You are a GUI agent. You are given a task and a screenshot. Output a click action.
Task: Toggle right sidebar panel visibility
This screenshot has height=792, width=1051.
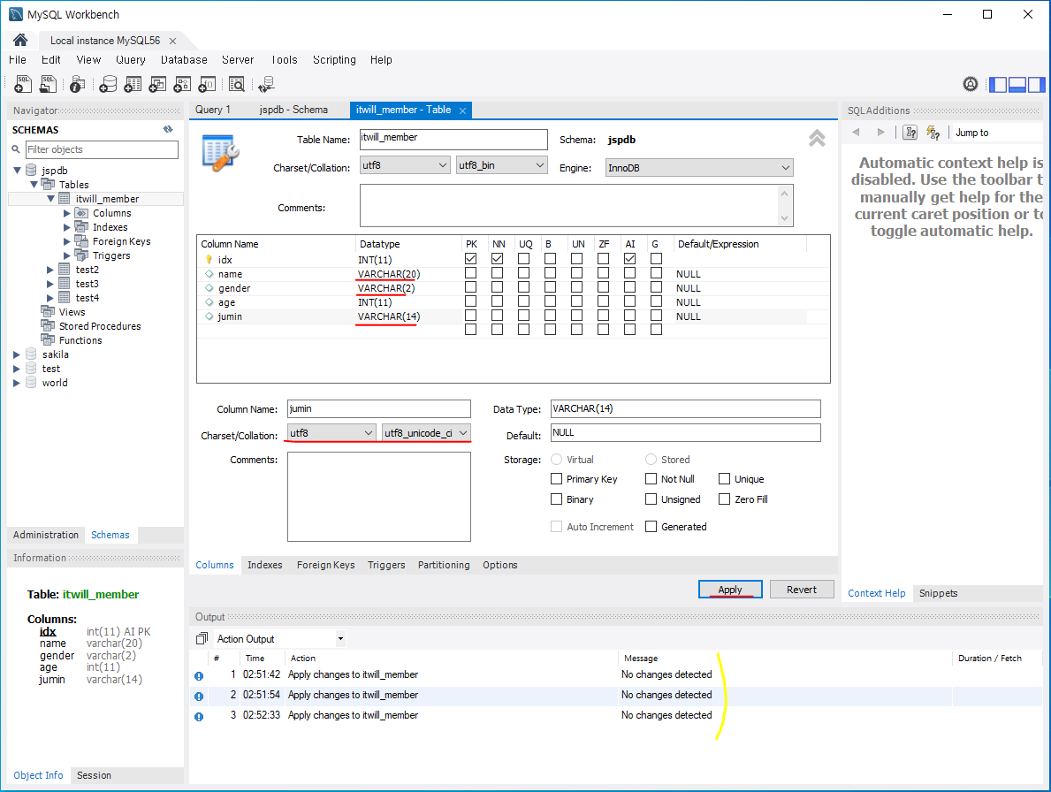tap(1036, 85)
